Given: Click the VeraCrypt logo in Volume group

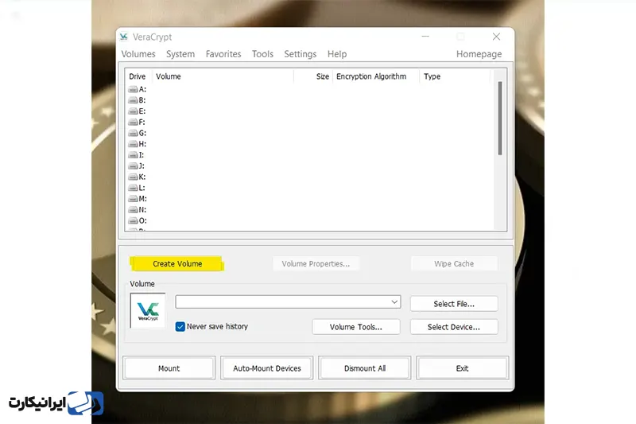Looking at the screenshot, I should click(x=148, y=311).
